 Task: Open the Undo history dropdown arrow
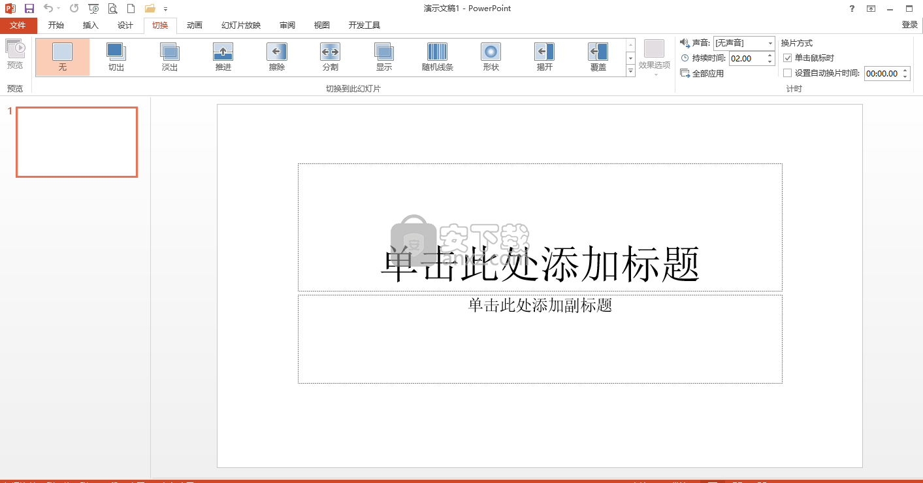[x=58, y=8]
